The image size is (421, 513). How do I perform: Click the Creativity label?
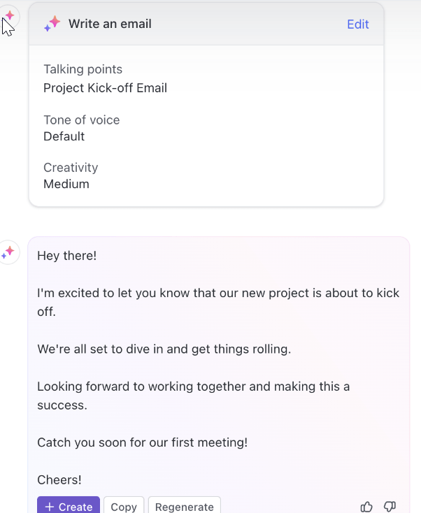[71, 168]
